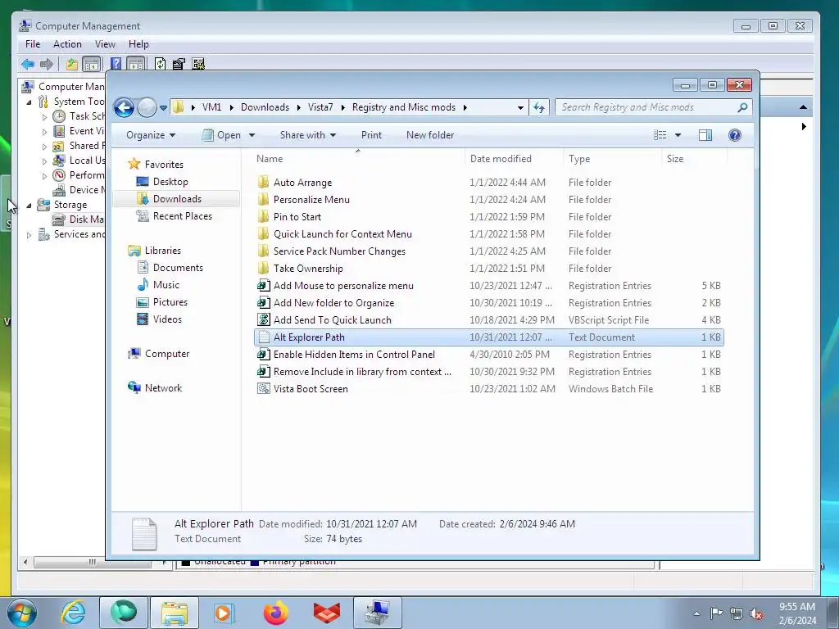Click the volume muted tray icon
Viewport: 839px width, 629px height.
click(756, 614)
